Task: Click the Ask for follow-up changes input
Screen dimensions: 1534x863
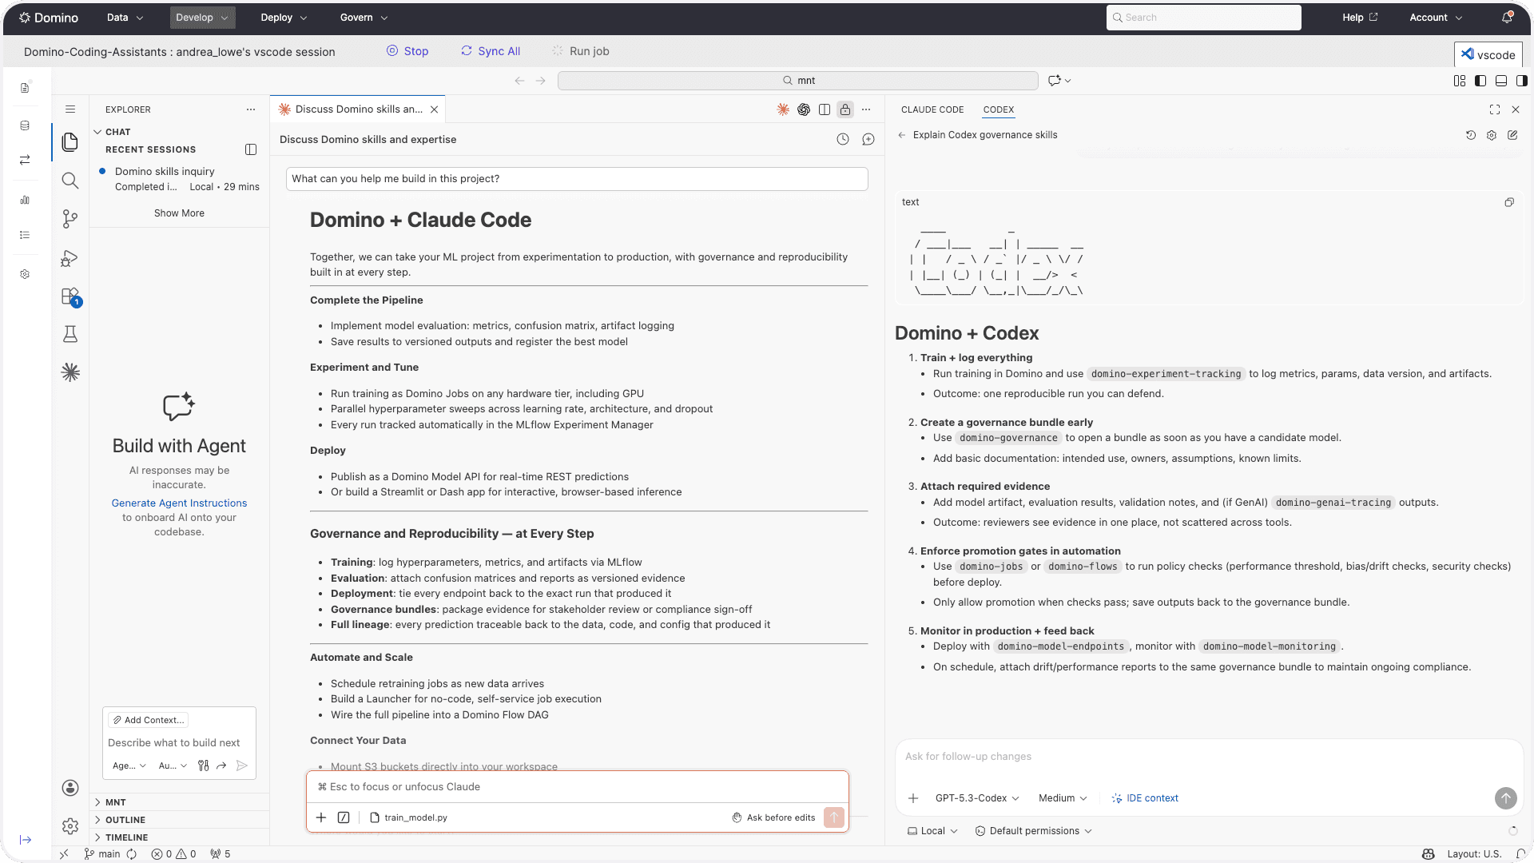Action: (1210, 757)
